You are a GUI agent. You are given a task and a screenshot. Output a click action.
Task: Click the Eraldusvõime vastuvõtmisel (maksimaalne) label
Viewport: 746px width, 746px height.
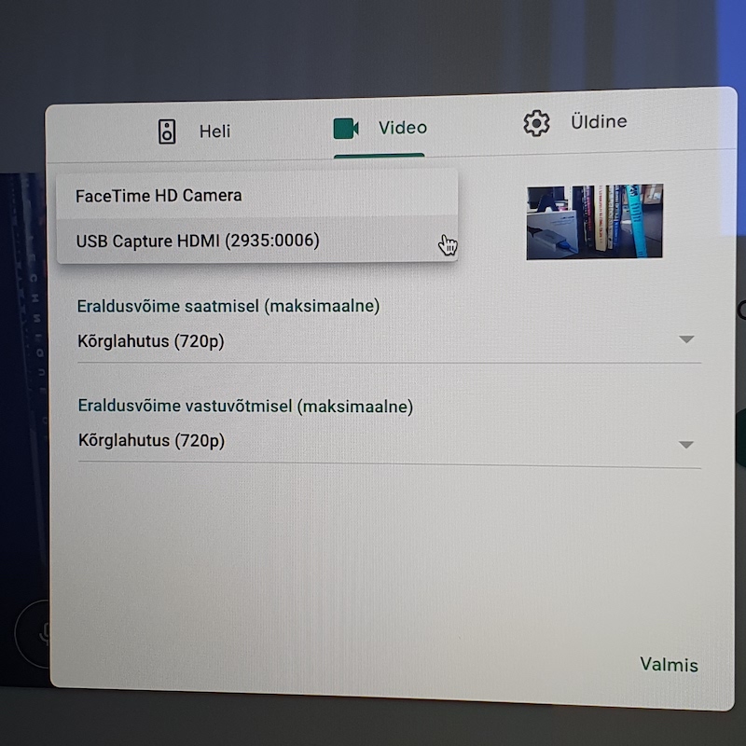click(245, 407)
